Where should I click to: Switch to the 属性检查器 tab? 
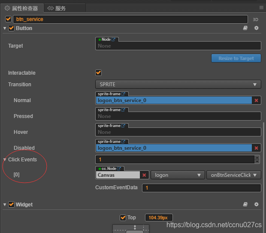(21, 8)
